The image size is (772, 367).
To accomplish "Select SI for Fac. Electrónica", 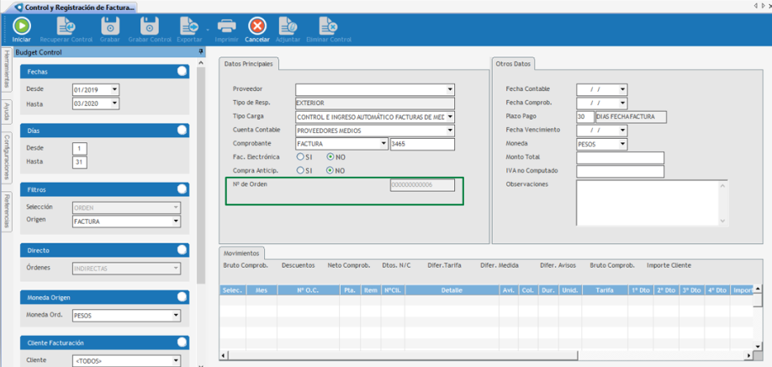I will pyautogui.click(x=300, y=157).
